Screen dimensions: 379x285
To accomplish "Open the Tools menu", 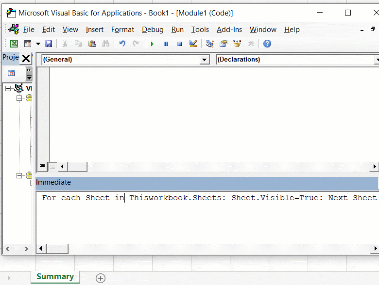I will pyautogui.click(x=200, y=30).
